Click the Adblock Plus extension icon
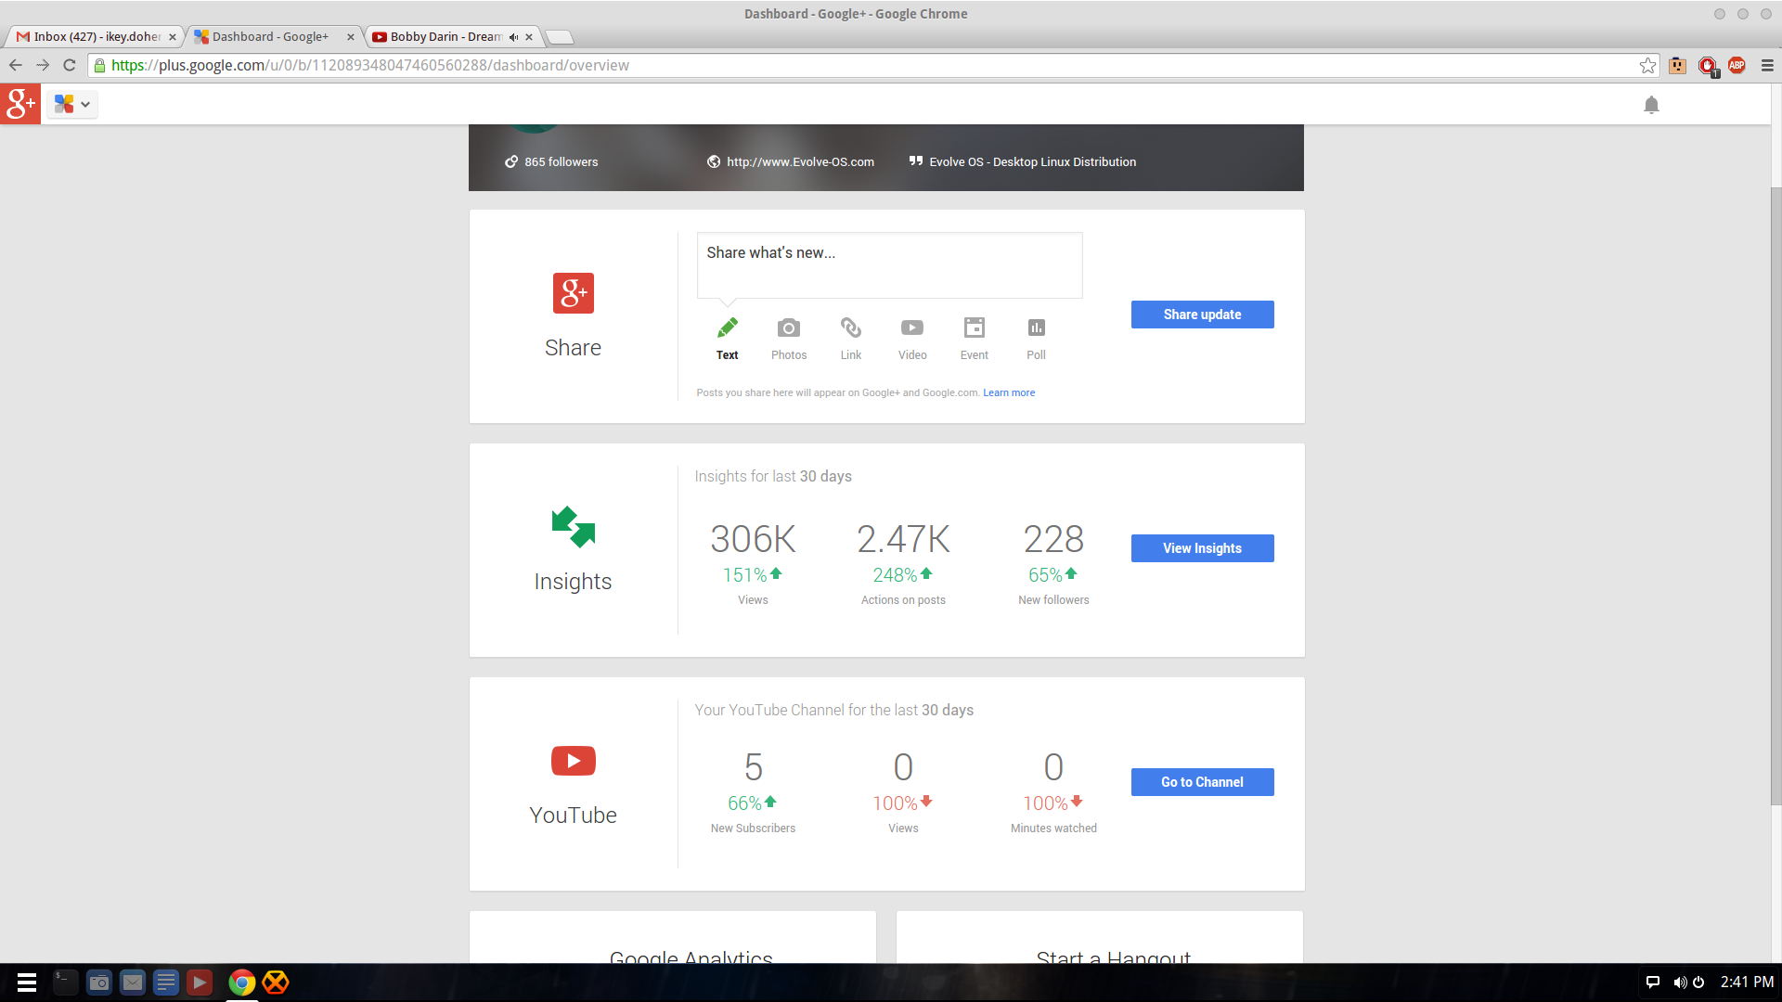Screen dimensions: 1782x1002 click(x=1737, y=65)
